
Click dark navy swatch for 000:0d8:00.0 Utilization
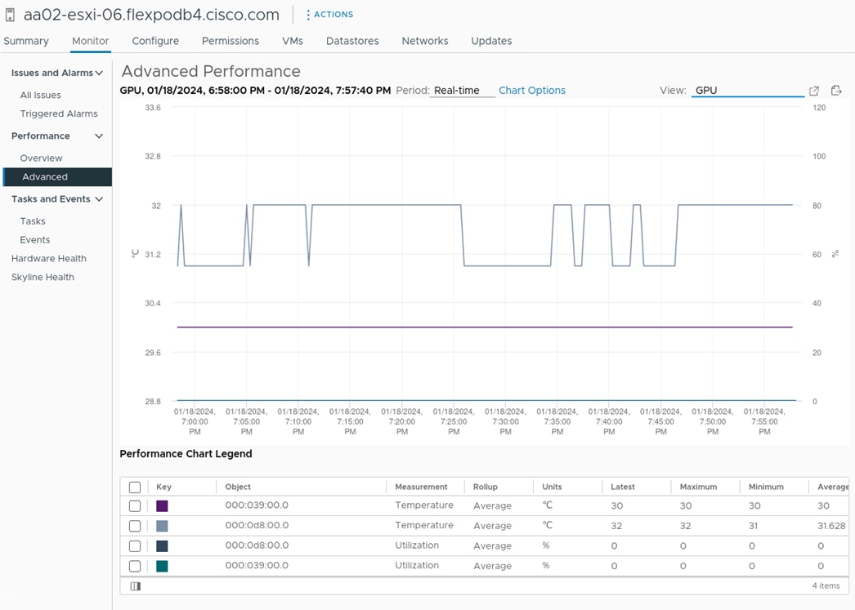click(x=162, y=546)
